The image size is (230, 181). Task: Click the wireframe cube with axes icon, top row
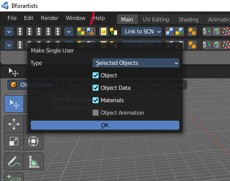tap(217, 31)
